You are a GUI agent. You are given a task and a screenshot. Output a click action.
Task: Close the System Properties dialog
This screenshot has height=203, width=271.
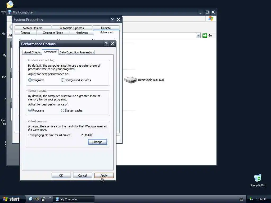pyautogui.click(x=118, y=20)
